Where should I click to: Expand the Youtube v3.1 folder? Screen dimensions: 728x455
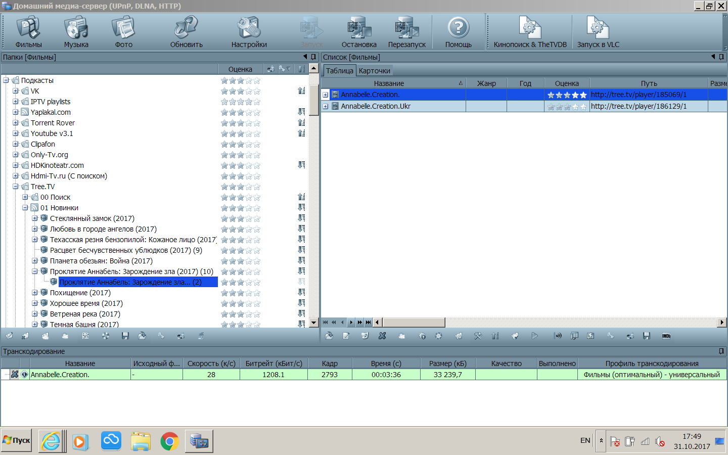pos(16,133)
